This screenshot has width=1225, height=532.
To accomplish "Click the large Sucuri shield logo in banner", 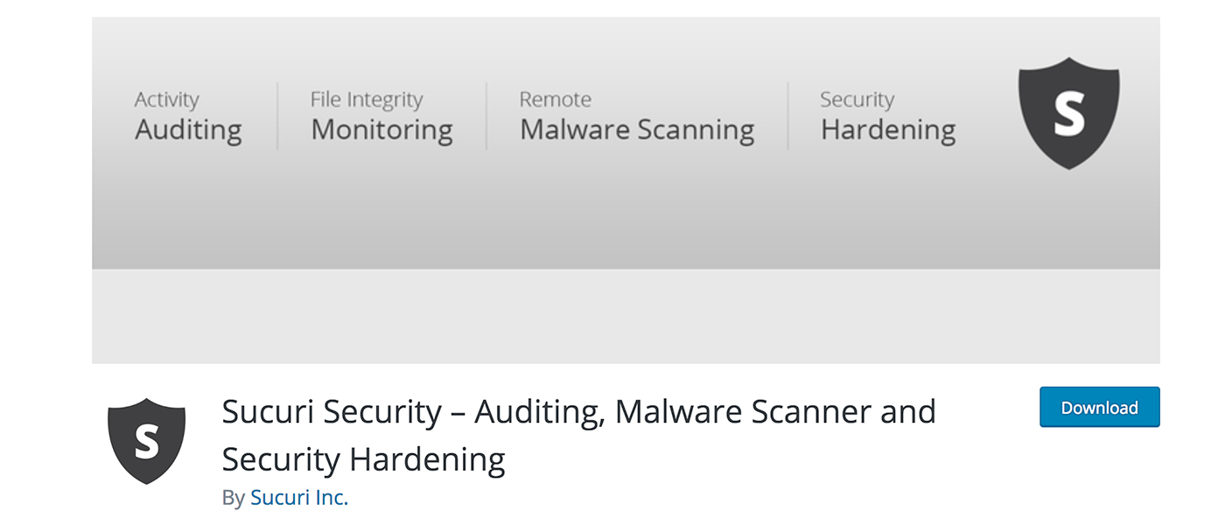I will click(1068, 113).
